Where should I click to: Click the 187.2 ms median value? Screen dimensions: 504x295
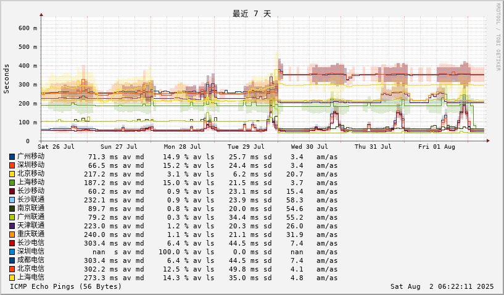tap(101, 183)
